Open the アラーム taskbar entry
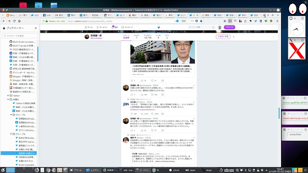308x173 pixels. (x=76, y=170)
